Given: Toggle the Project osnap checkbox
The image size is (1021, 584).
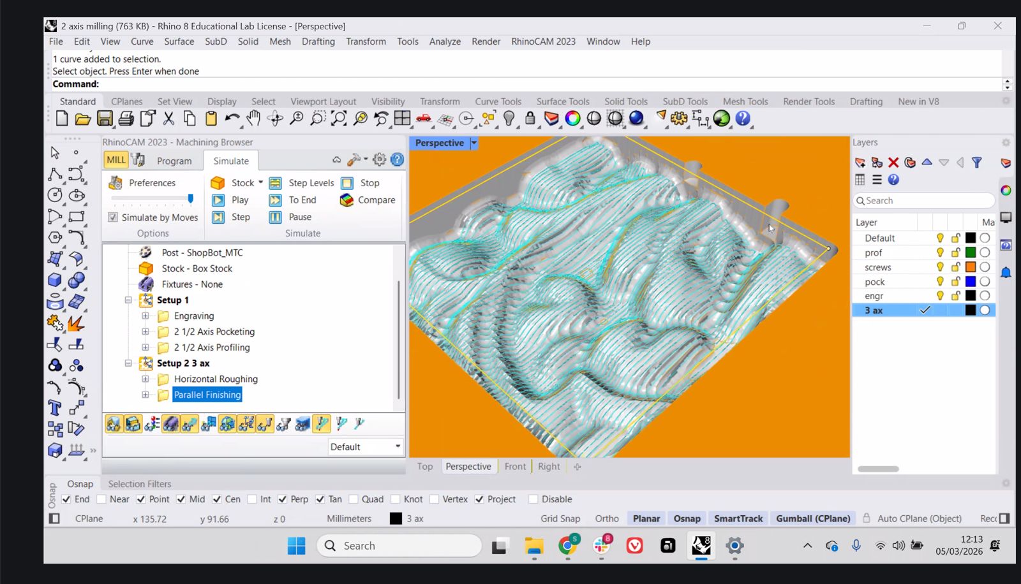Looking at the screenshot, I should (x=479, y=499).
